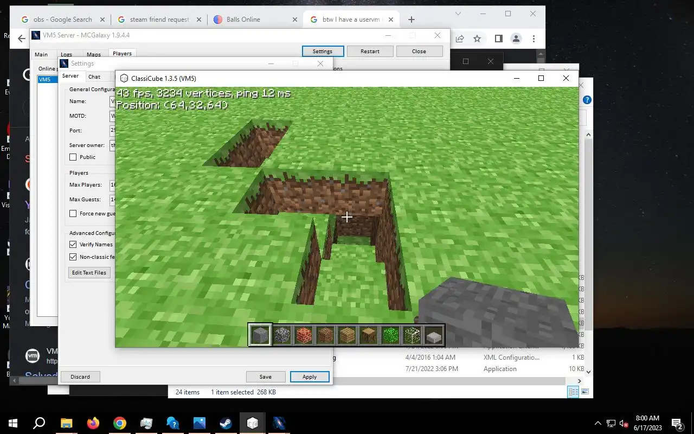Toggle the Public checkbox in Settings
Viewport: 694px width, 434px height.
(x=73, y=157)
